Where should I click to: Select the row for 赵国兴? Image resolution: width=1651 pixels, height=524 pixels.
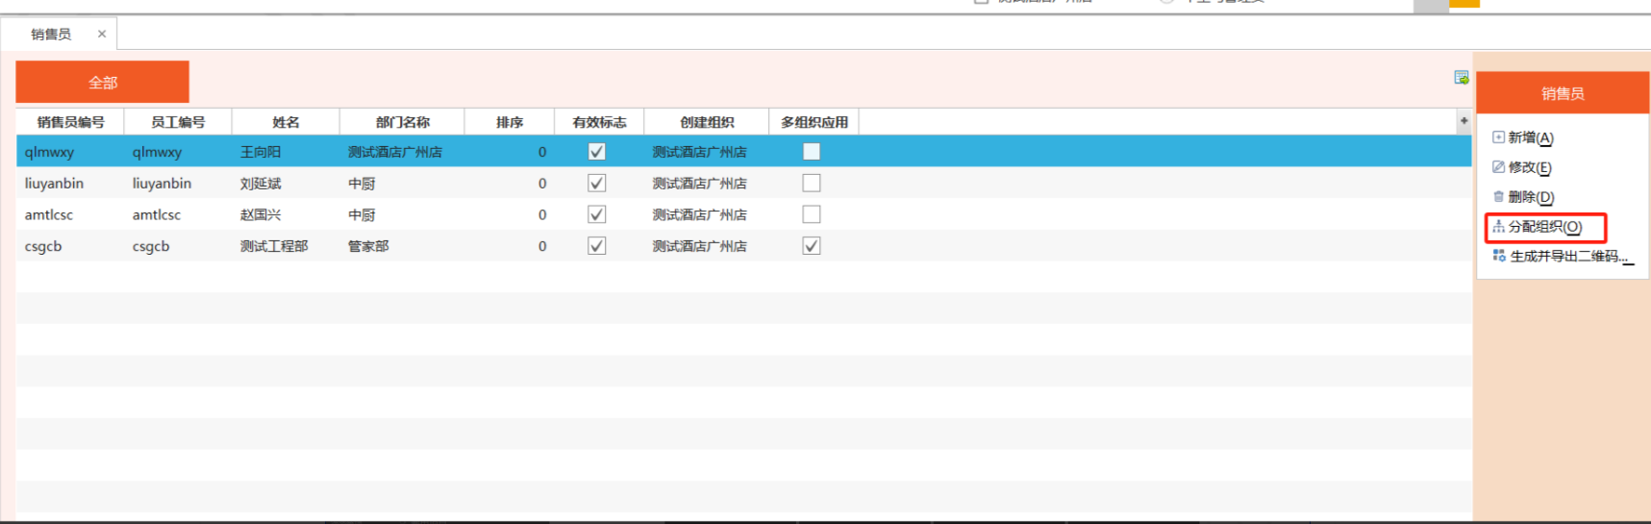pos(261,215)
